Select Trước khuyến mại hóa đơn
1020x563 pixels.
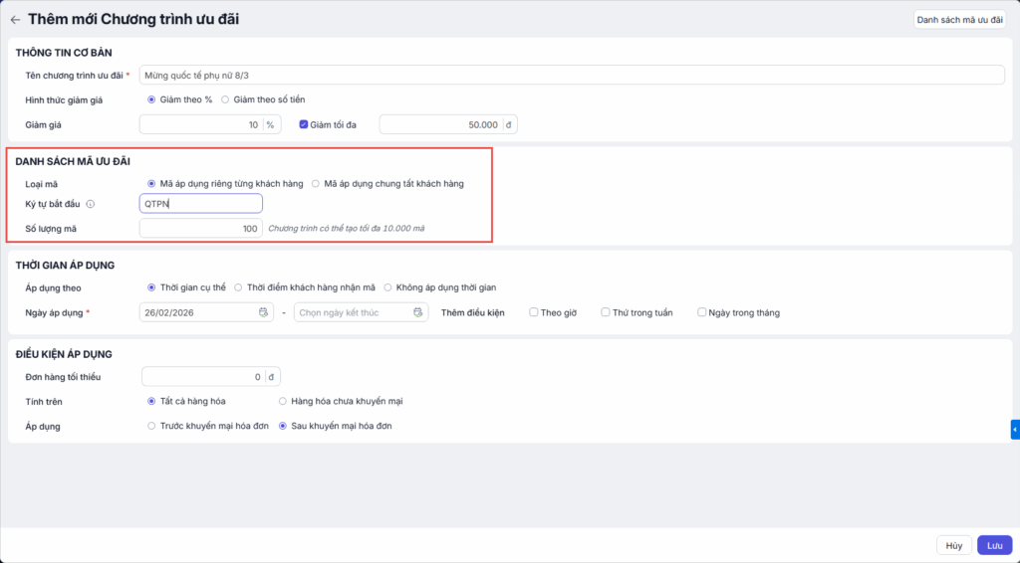point(151,426)
